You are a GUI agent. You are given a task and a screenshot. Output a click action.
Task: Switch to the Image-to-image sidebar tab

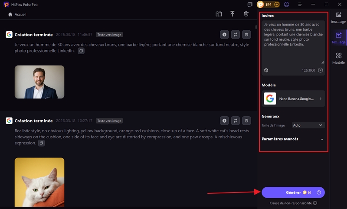pyautogui.click(x=338, y=18)
